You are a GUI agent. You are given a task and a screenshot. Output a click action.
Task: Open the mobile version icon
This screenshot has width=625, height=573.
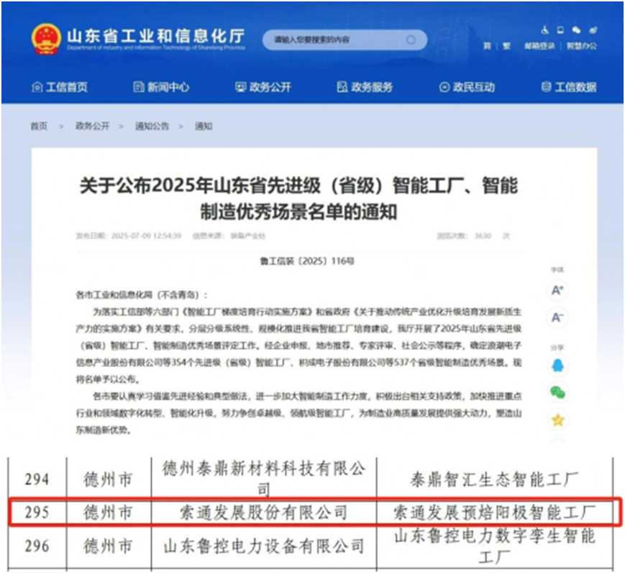(x=561, y=30)
